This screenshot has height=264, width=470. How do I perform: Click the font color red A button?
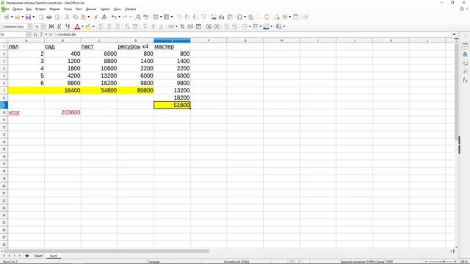pyautogui.click(x=77, y=26)
